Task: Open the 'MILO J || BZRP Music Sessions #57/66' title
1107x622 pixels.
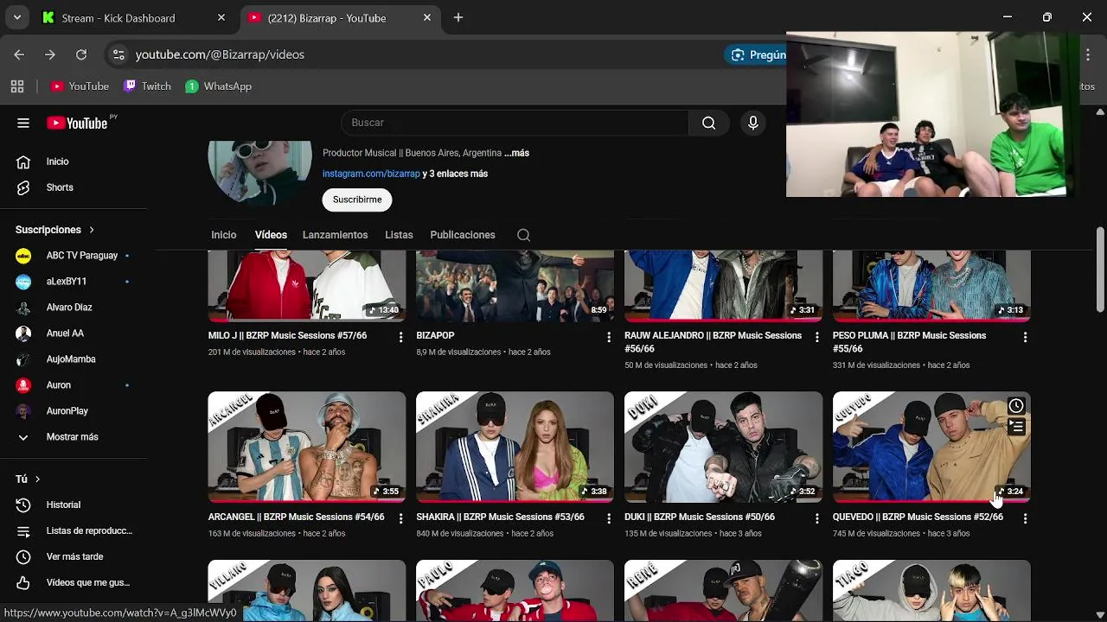Action: tap(287, 335)
